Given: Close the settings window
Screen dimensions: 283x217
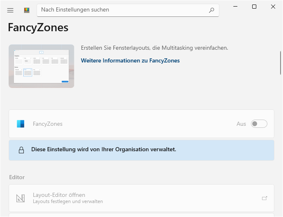Looking at the screenshot, I should coord(273,7).
